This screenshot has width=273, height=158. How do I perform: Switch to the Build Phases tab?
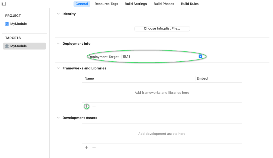tap(164, 4)
